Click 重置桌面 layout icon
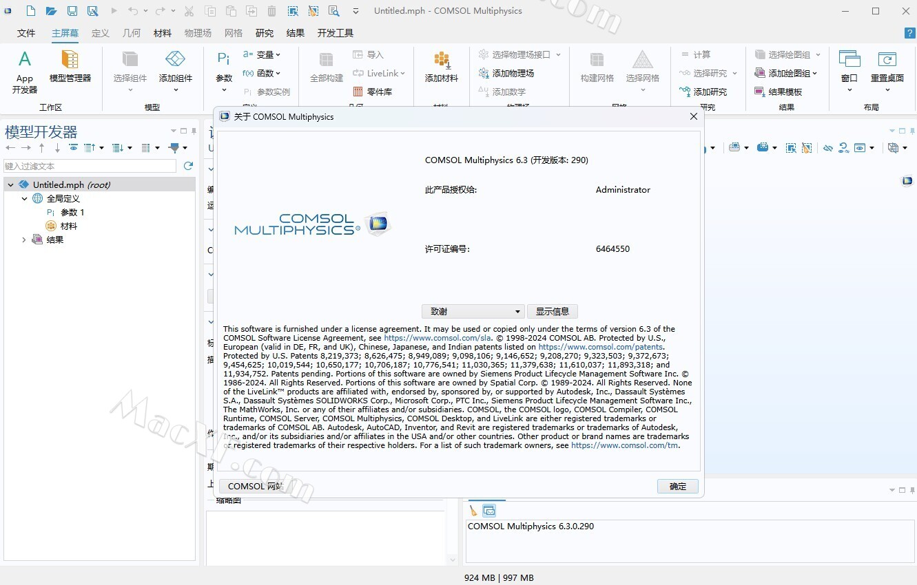 pyautogui.click(x=887, y=67)
